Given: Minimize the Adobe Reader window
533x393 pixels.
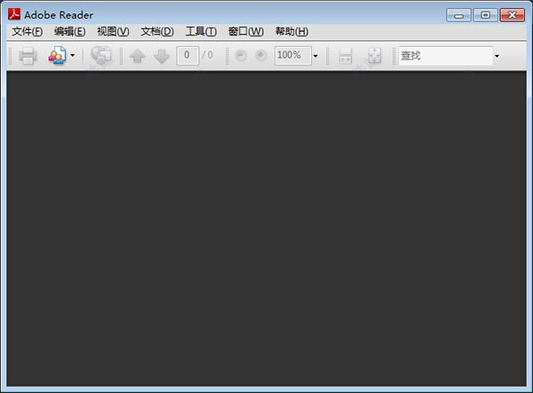Looking at the screenshot, I should click(458, 15).
